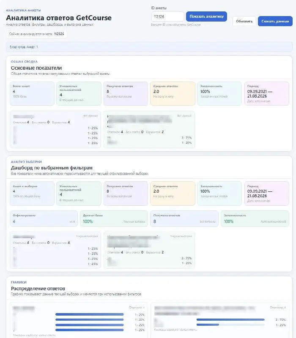Image resolution: width=296 pixels, height=338 pixels.
Task: Click 'Среднее ответов' card in filtered dashboard
Action: coord(173,194)
